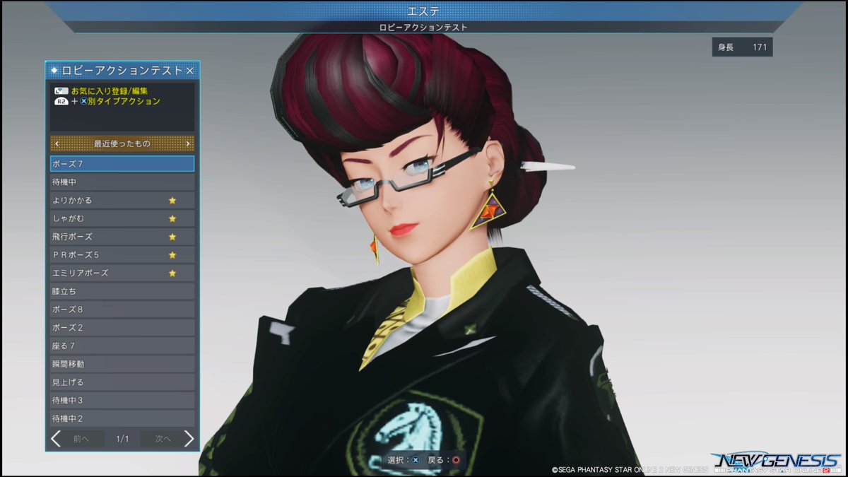Open お気に入り登録/編集

(x=109, y=91)
